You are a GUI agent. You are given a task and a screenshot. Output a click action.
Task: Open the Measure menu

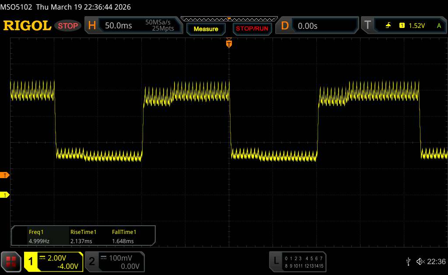coord(206,29)
